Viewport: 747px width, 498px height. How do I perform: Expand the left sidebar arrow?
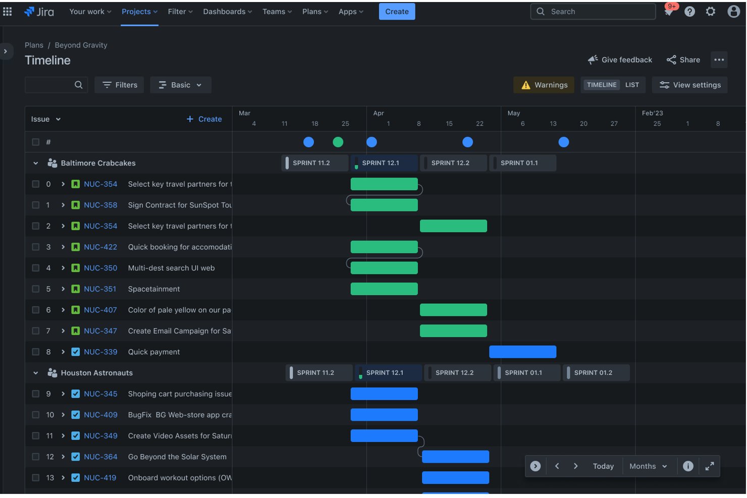pyautogui.click(x=6, y=51)
